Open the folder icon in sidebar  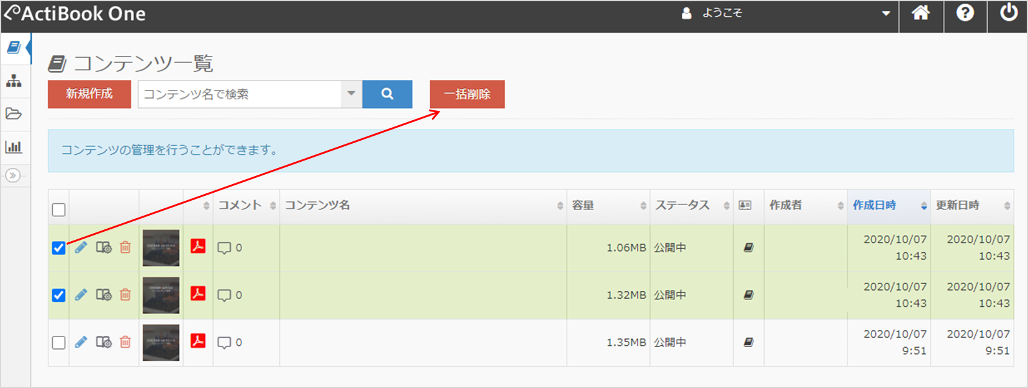click(14, 114)
